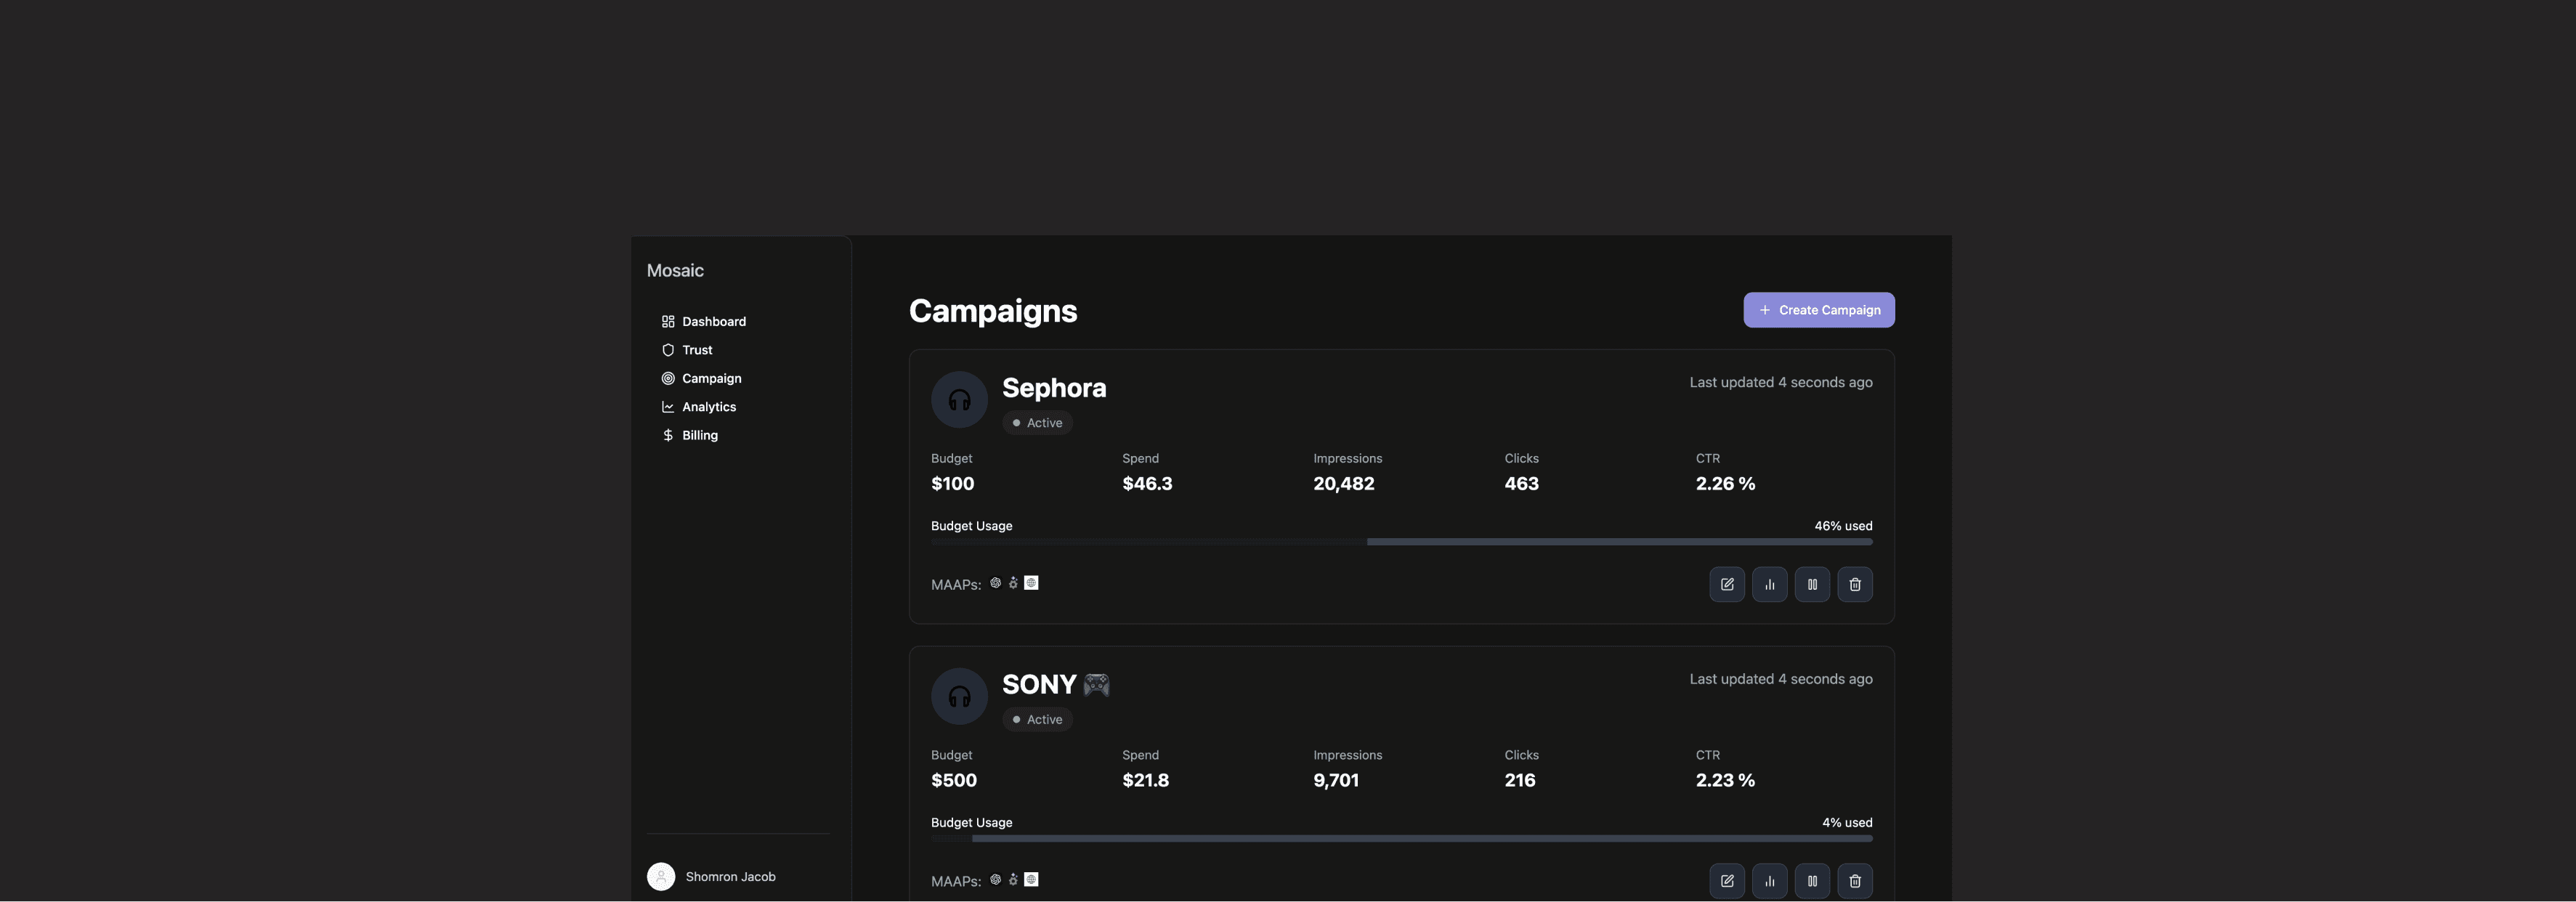Click SONY's $500 budget value
This screenshot has height=902, width=2576.
click(x=954, y=781)
